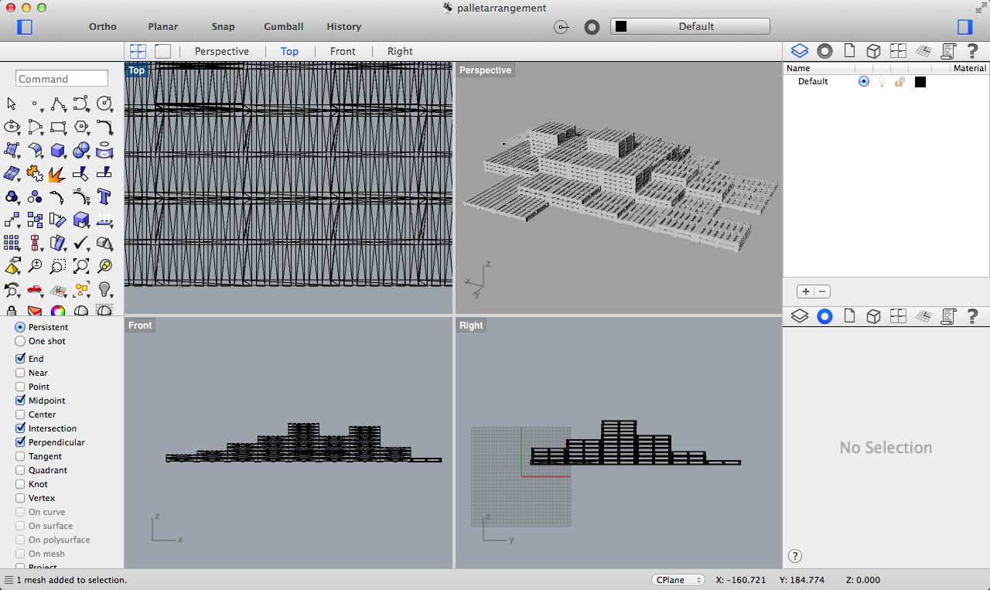
Task: Select the Text object tool
Action: [104, 196]
